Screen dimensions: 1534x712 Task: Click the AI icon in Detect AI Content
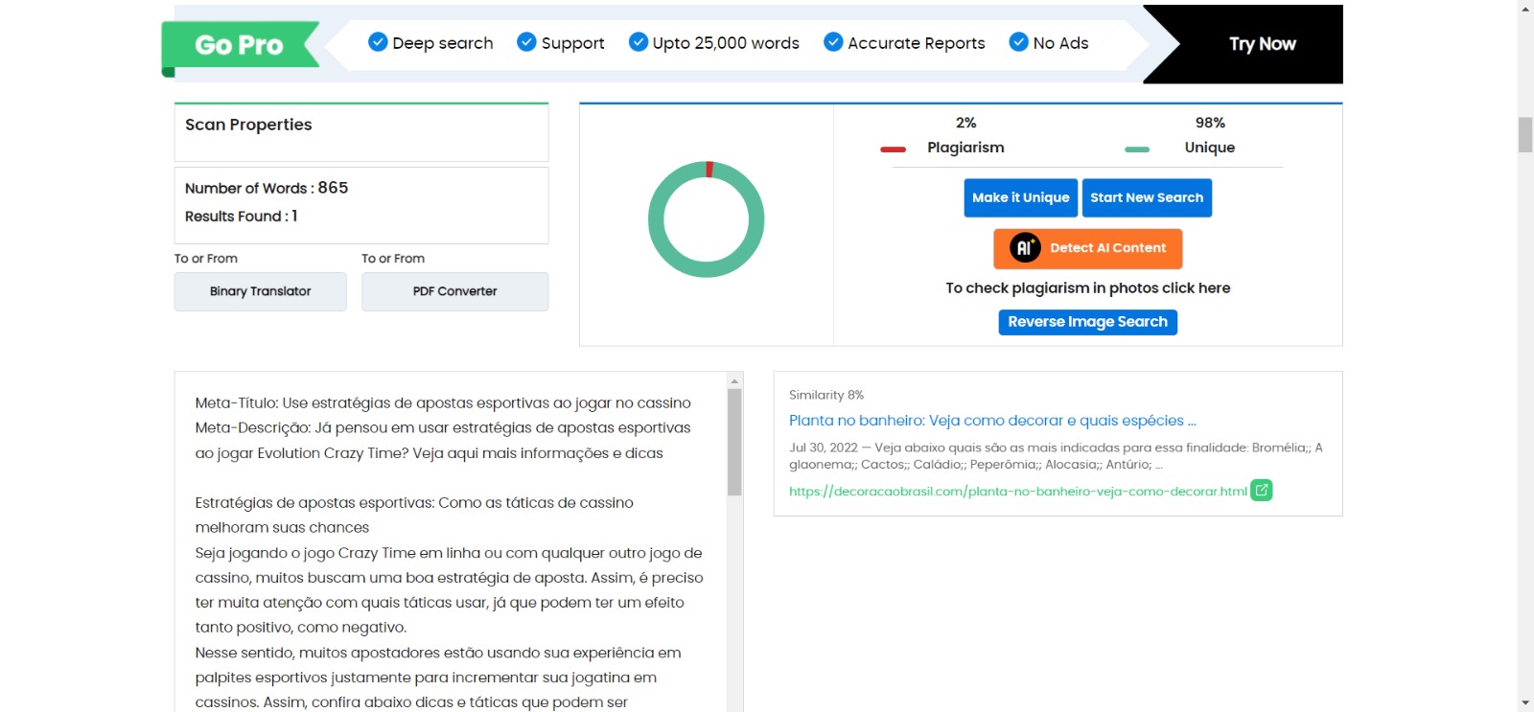[1025, 248]
